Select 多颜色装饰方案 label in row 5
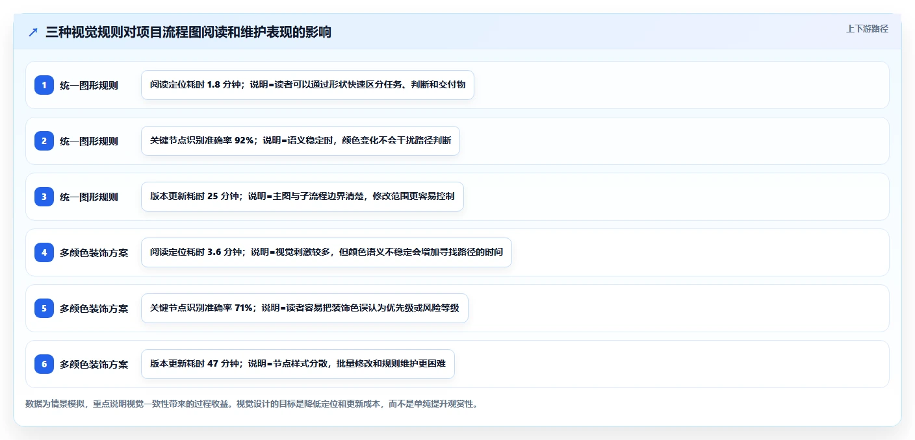915x440 pixels. (94, 308)
